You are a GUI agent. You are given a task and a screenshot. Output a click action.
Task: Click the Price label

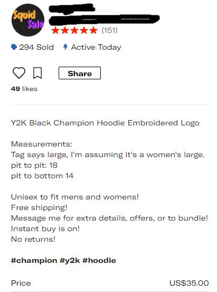(x=21, y=283)
